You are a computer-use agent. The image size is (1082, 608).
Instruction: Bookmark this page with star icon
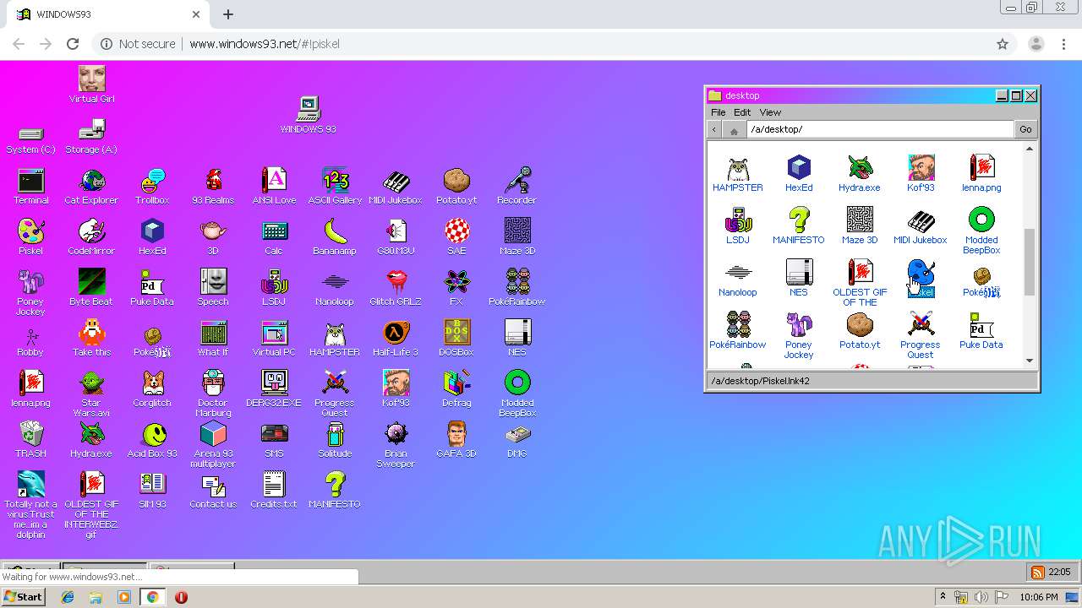coord(1003,44)
